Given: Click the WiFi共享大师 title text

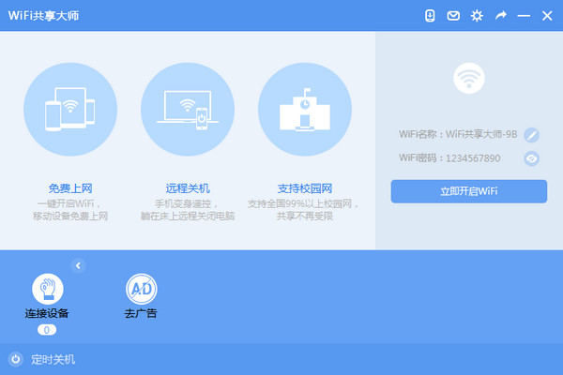Looking at the screenshot, I should coord(43,16).
